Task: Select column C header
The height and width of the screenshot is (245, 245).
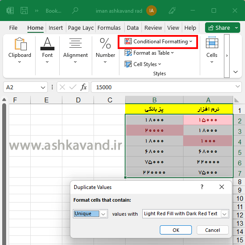Action: [110, 100]
